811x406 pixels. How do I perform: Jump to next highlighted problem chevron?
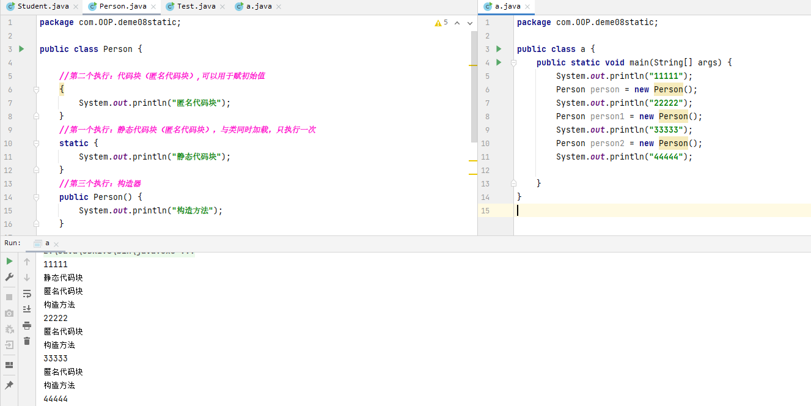coord(470,23)
